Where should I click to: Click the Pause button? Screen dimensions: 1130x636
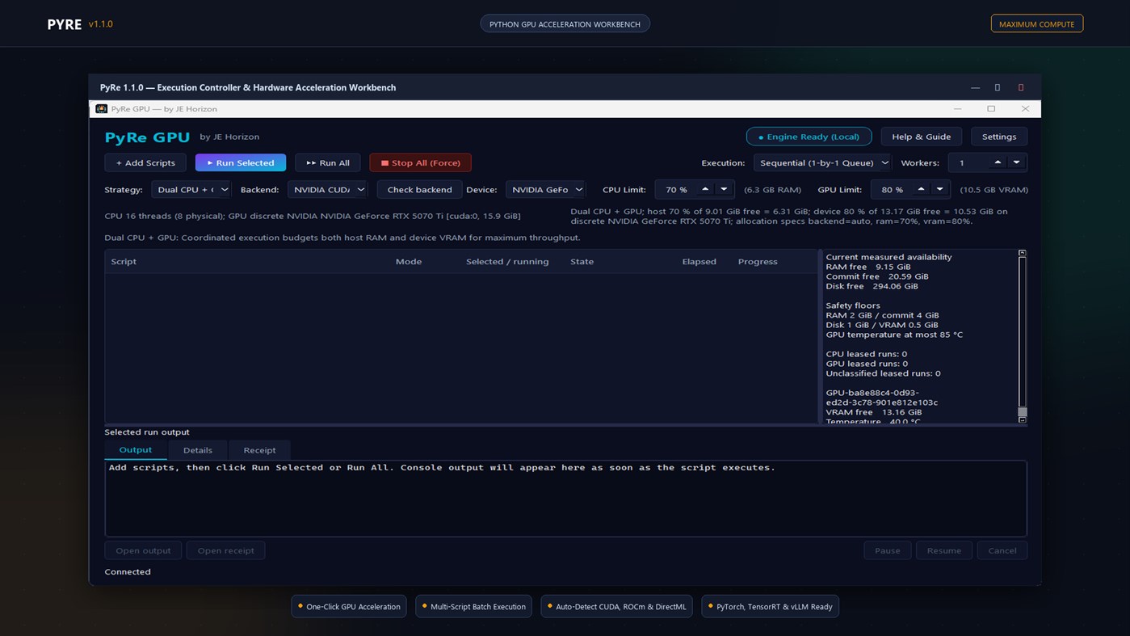coord(887,550)
